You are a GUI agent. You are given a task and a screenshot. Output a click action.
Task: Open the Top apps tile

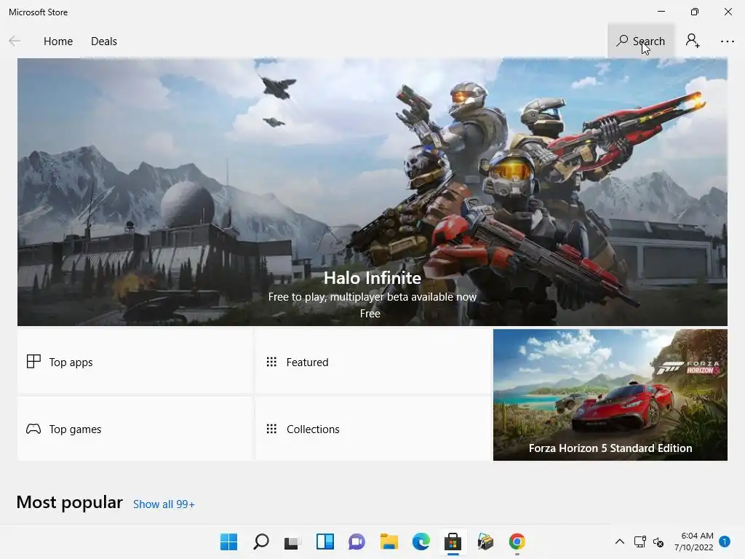[x=135, y=362]
